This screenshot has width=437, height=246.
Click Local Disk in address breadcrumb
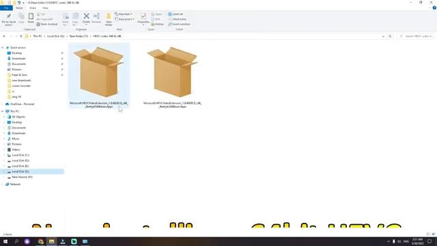55,36
